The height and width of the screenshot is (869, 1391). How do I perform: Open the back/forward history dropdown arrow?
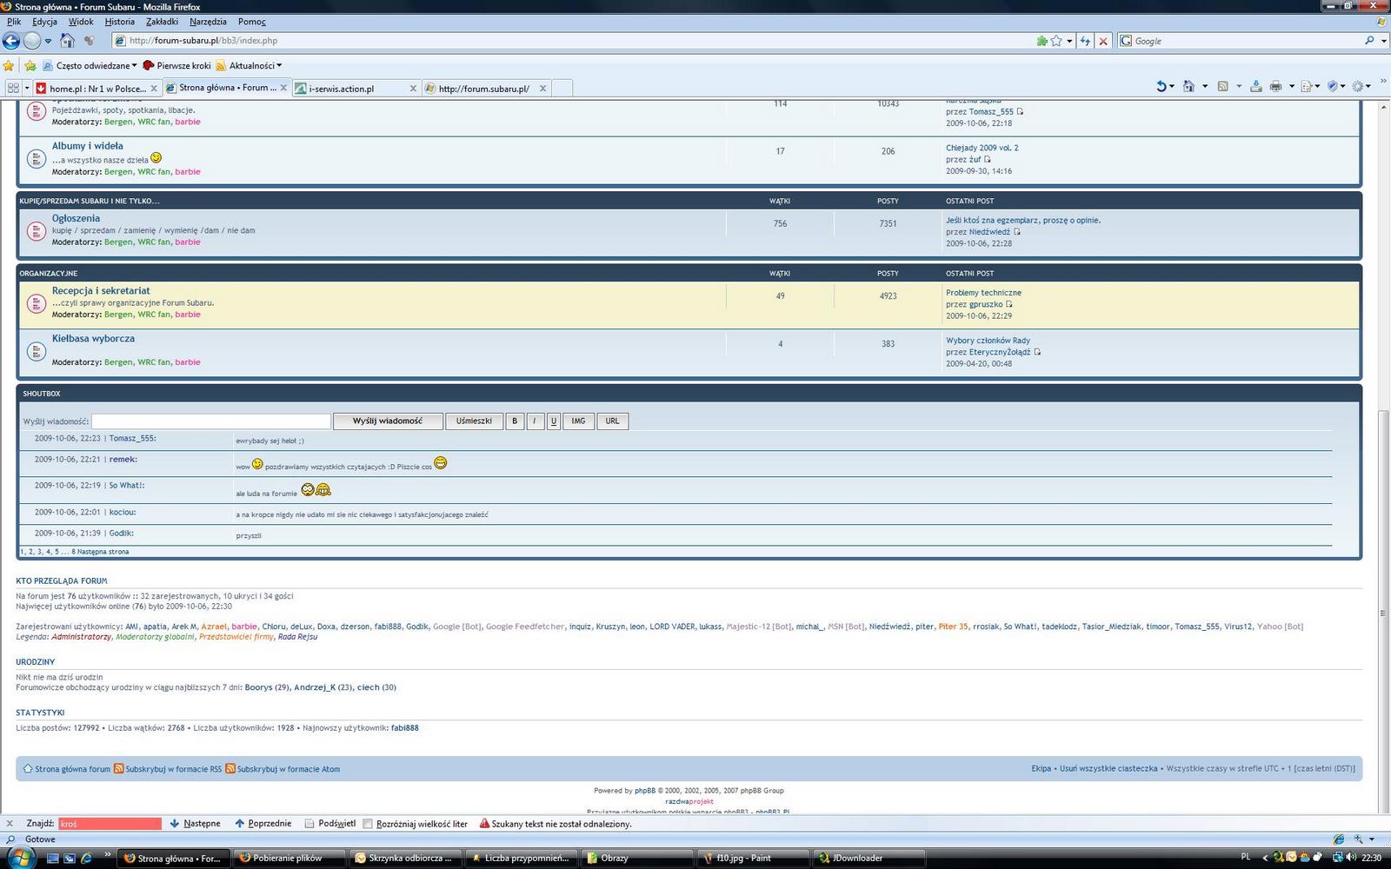pos(48,41)
